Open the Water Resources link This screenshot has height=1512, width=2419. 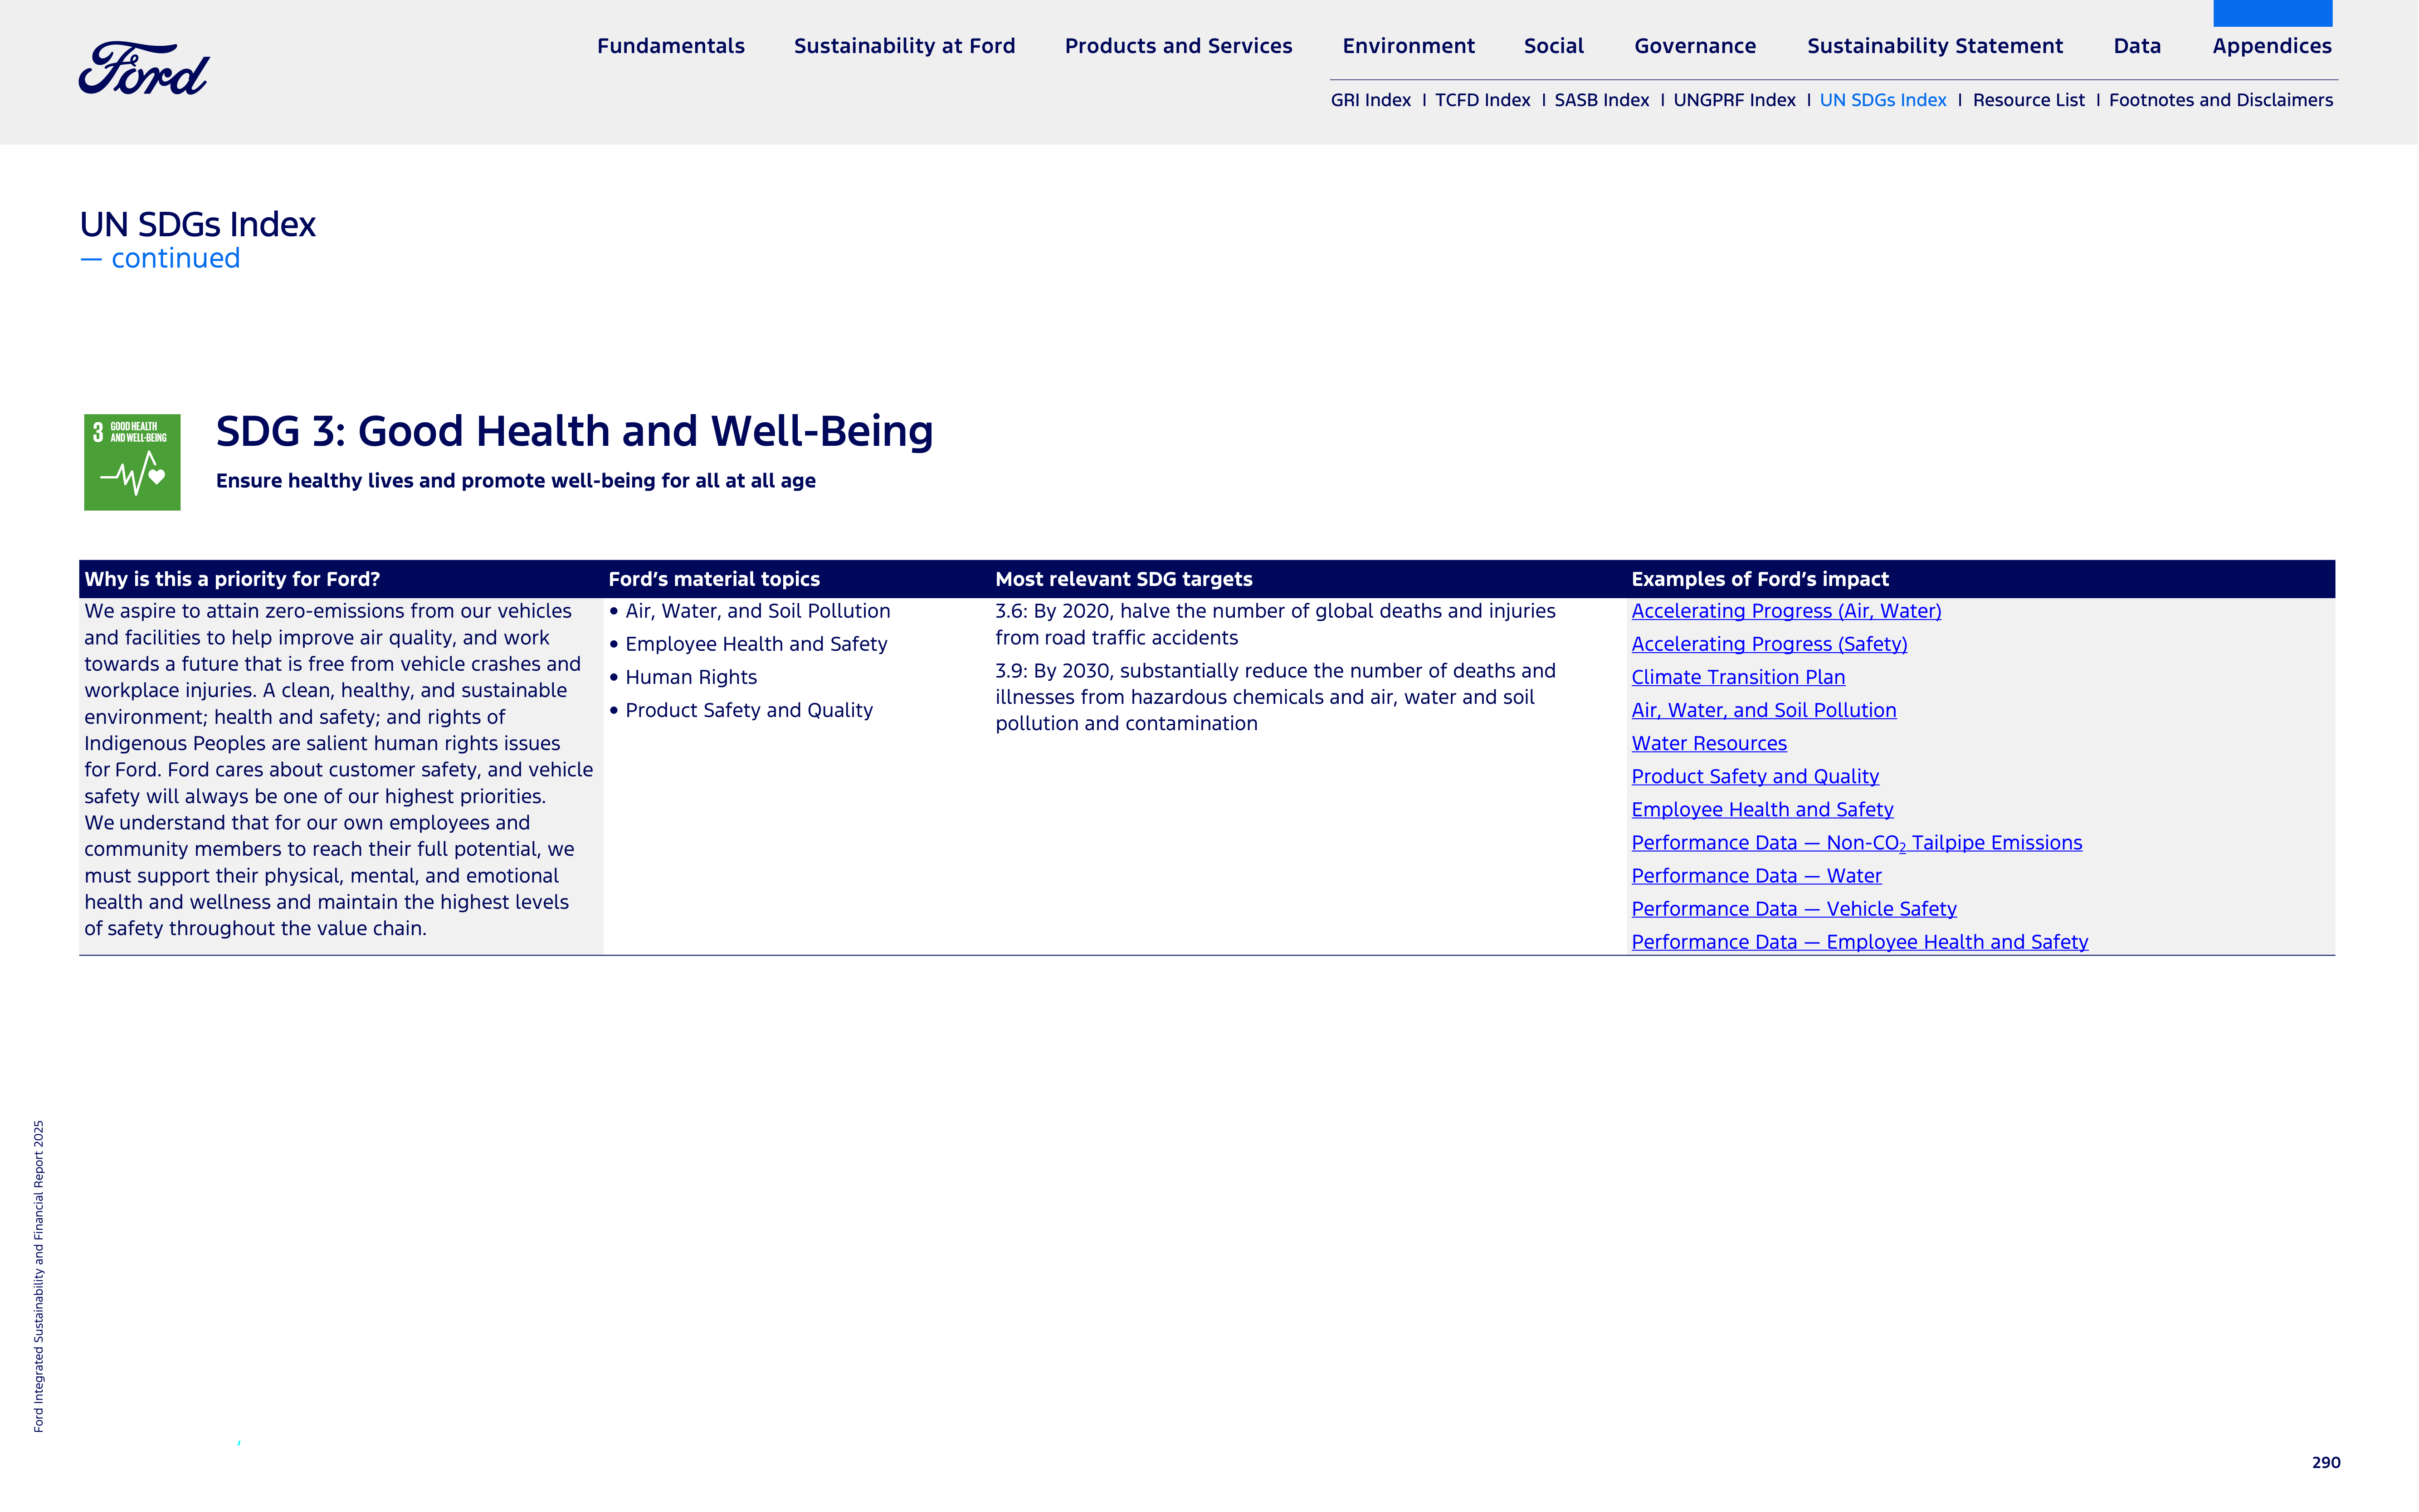[1709, 743]
